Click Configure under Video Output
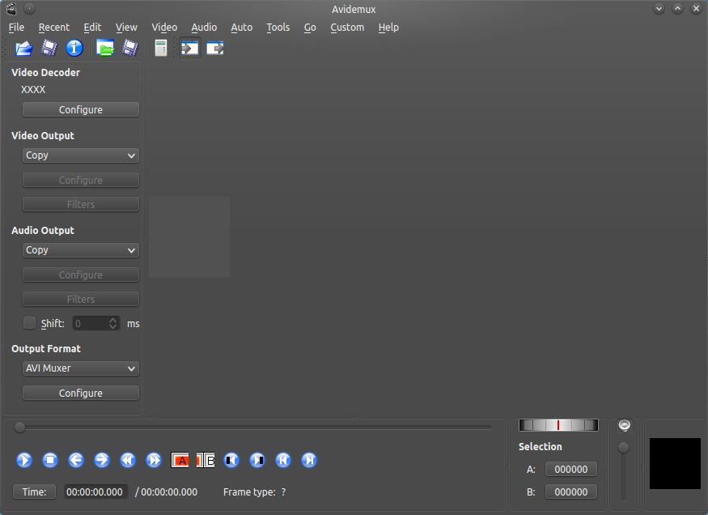 tap(80, 181)
